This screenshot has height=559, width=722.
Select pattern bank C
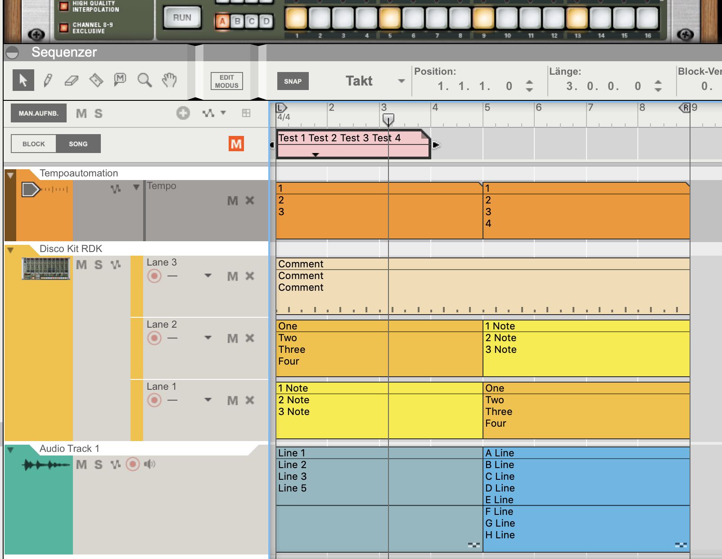pos(252,21)
